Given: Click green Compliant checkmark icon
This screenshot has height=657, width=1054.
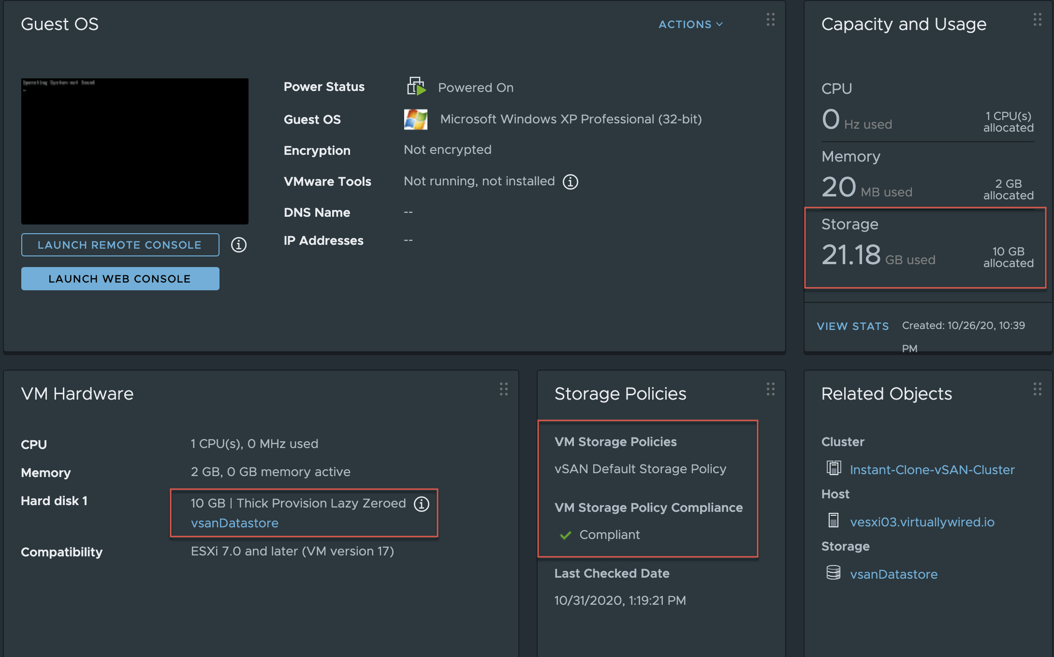Looking at the screenshot, I should [565, 535].
